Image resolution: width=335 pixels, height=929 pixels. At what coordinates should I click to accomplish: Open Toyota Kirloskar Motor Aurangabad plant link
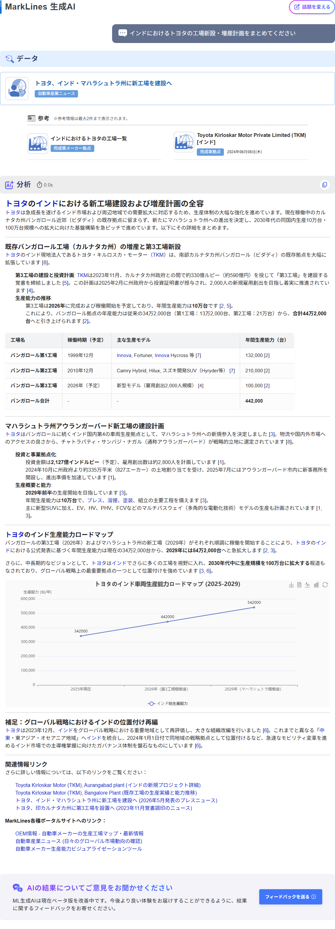pyautogui.click(x=108, y=785)
